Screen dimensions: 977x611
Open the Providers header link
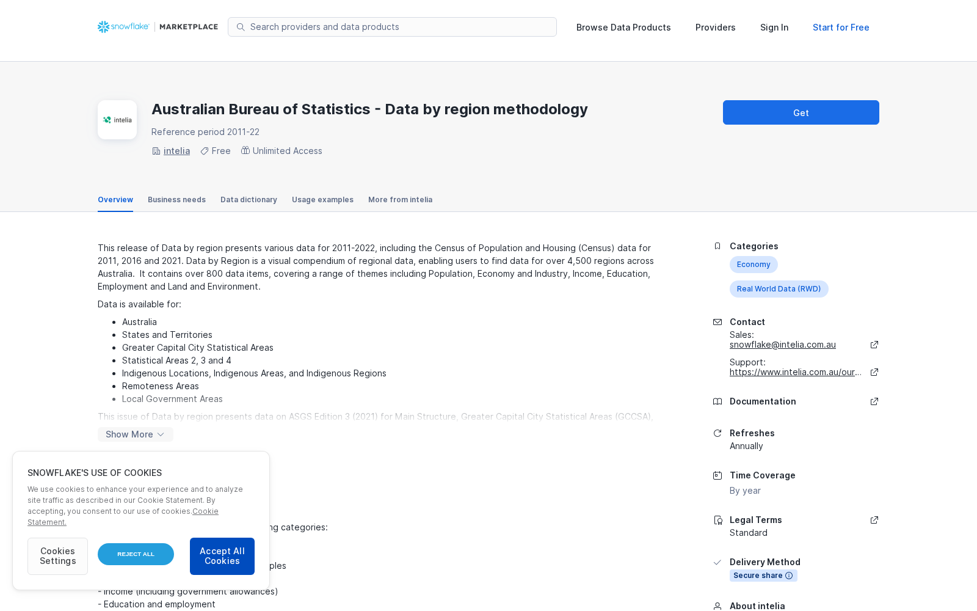[716, 27]
